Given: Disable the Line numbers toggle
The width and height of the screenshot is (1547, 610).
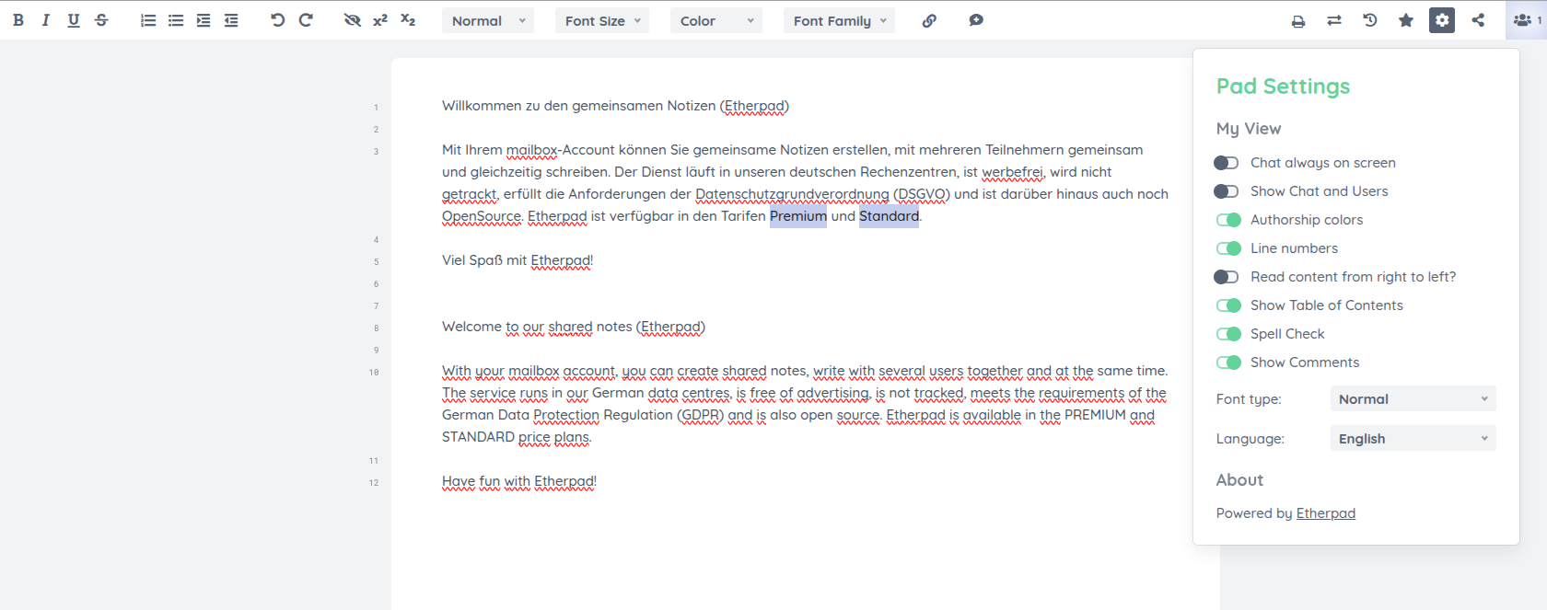Looking at the screenshot, I should pos(1228,248).
